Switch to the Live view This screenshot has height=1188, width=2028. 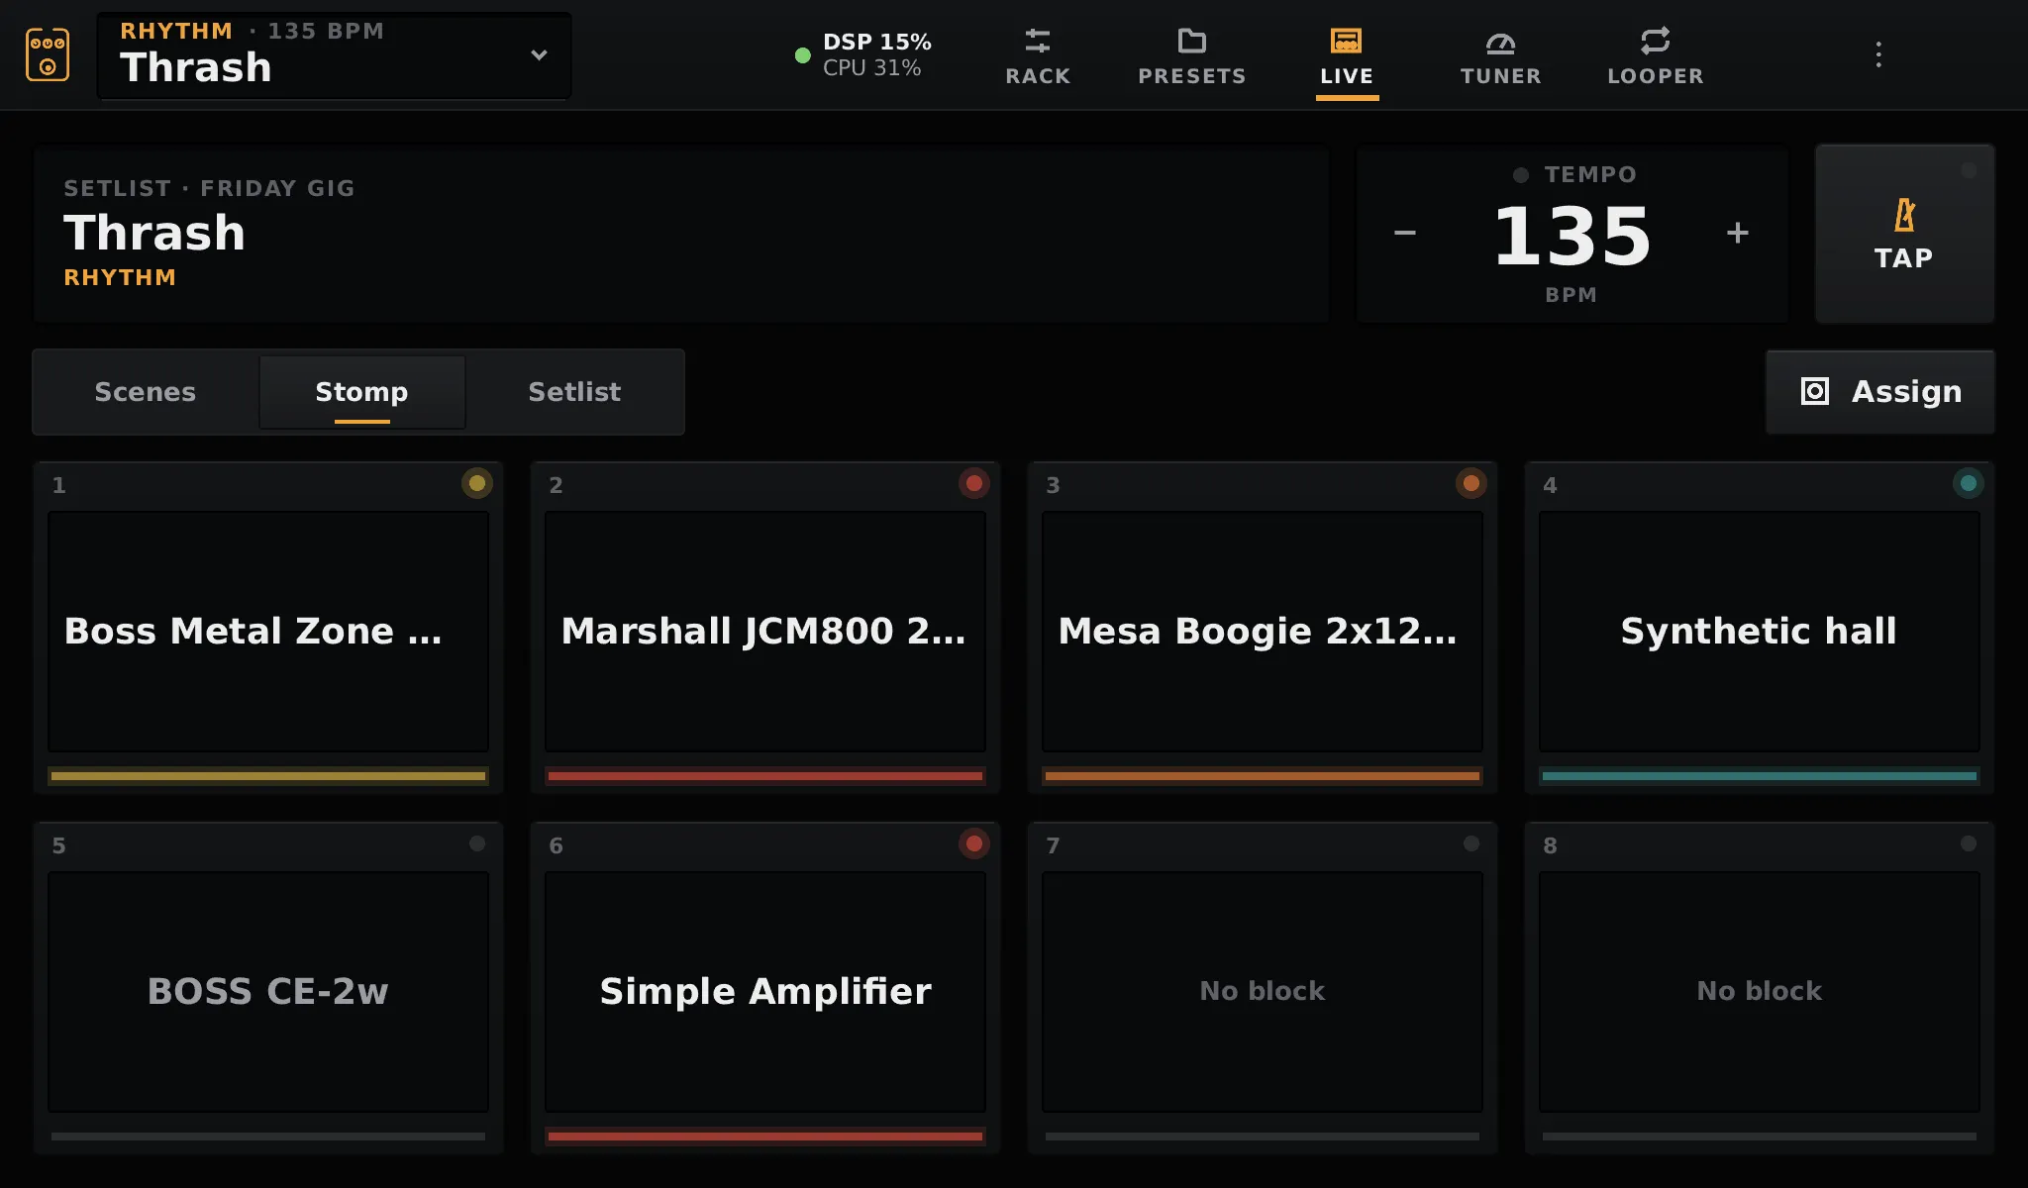click(1347, 55)
